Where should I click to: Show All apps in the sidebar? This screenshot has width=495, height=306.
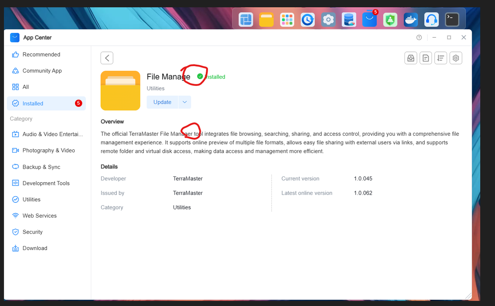click(46, 87)
